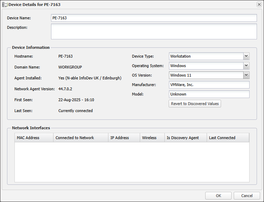
Task: Sort by Connected to Network column
Action: (81, 138)
